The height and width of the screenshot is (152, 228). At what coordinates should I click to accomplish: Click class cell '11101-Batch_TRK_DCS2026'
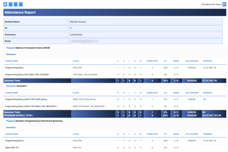(x=85, y=74)
